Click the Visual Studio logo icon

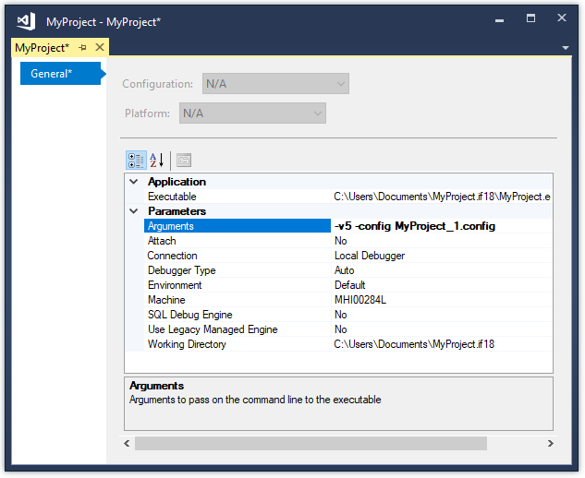(26, 21)
